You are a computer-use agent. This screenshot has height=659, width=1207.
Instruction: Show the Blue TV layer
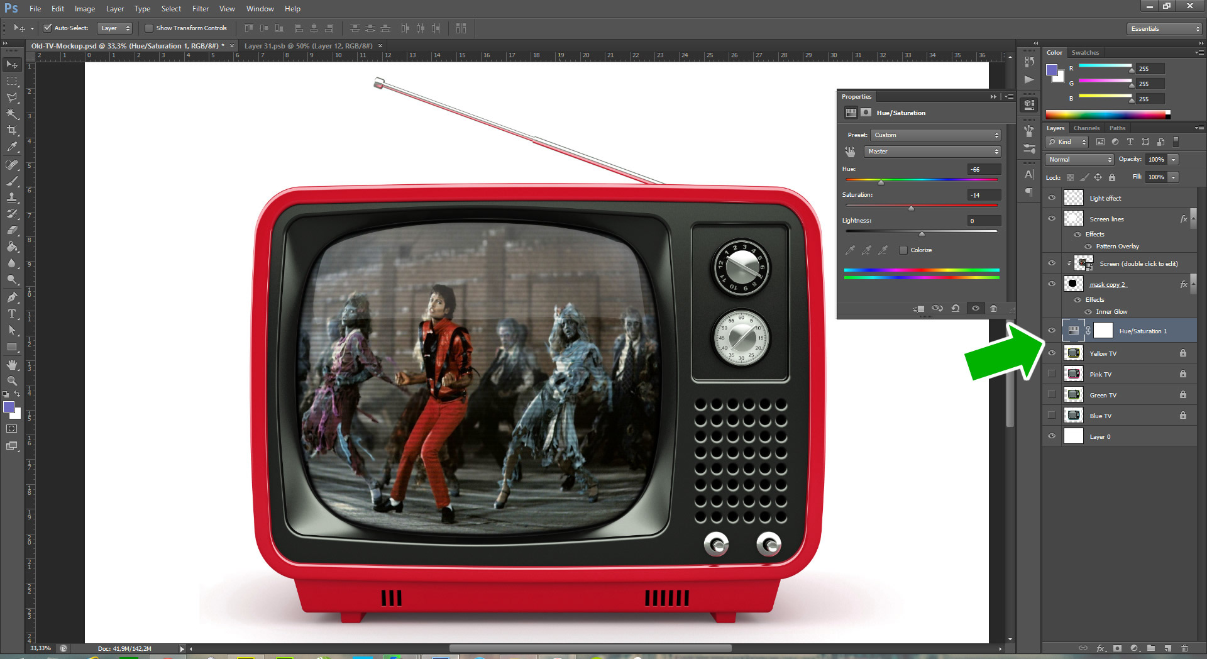pyautogui.click(x=1052, y=416)
